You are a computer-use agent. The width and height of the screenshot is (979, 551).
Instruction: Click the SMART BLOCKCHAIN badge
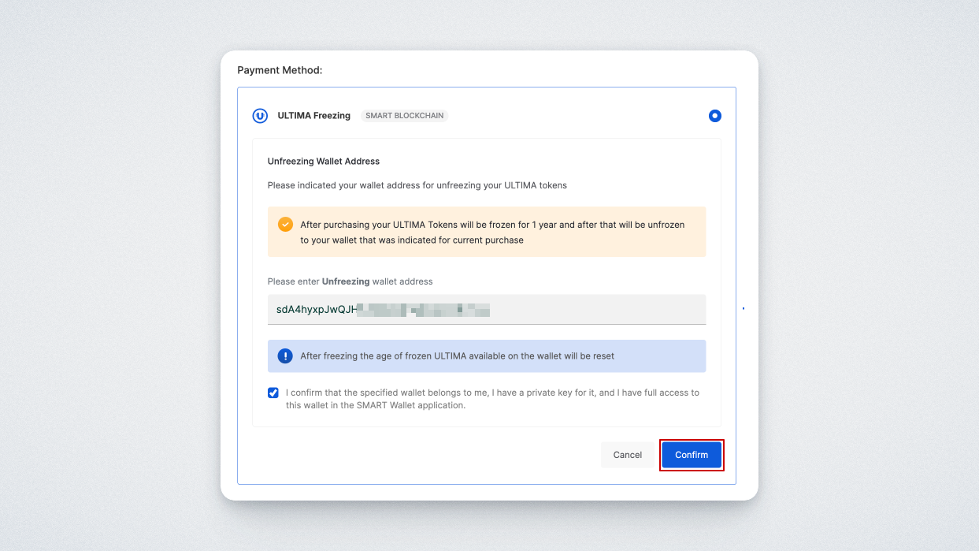tap(405, 116)
